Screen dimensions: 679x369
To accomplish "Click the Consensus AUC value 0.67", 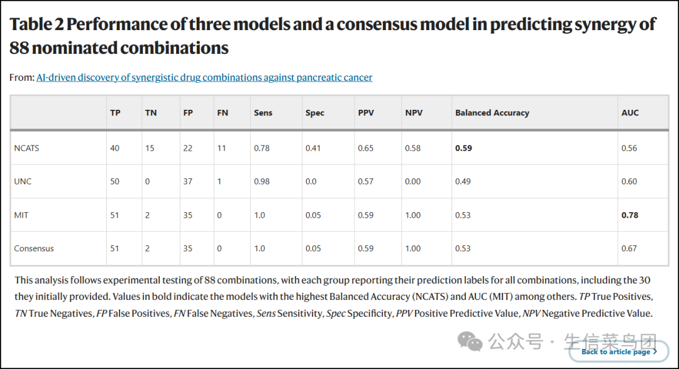I will [629, 249].
